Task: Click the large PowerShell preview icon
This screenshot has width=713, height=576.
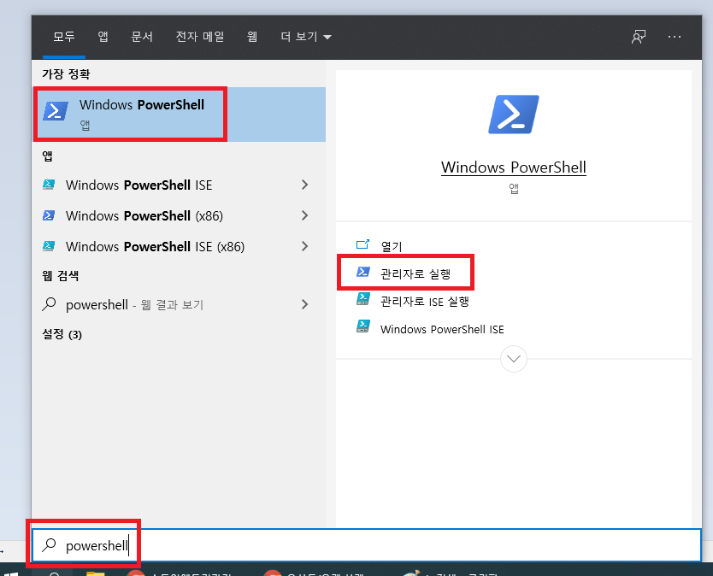Action: coord(514,115)
